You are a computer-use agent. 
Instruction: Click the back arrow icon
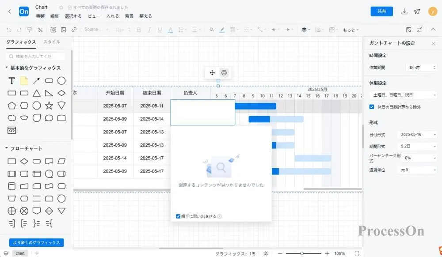10,11
